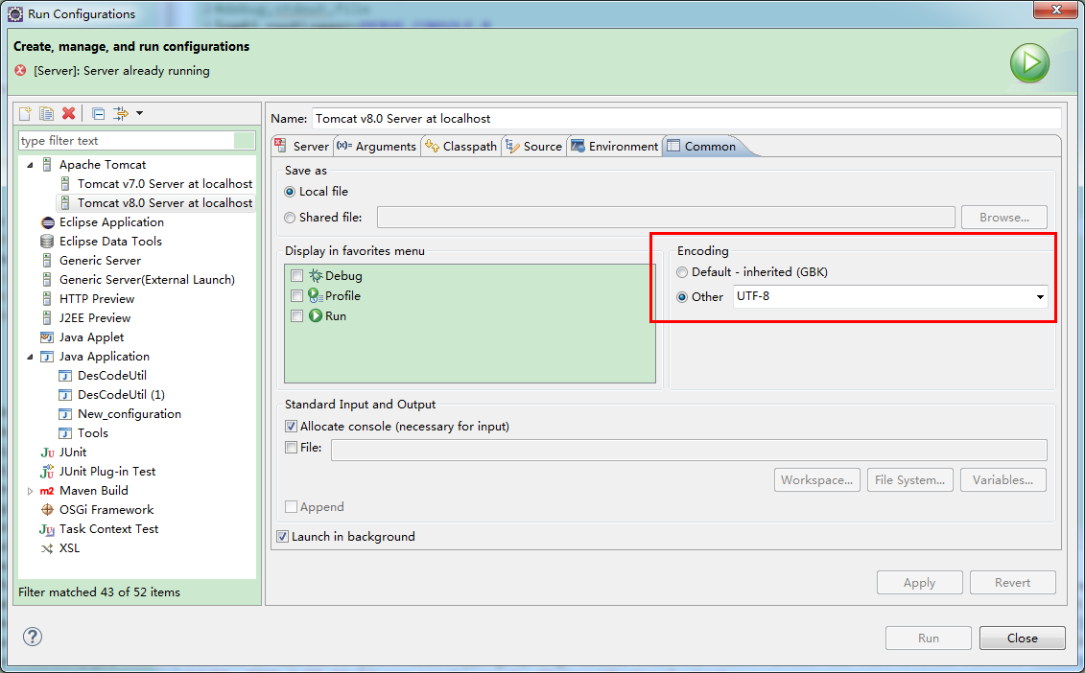This screenshot has width=1085, height=673.
Task: Click the green Run arrow icon in banner
Action: (x=1029, y=63)
